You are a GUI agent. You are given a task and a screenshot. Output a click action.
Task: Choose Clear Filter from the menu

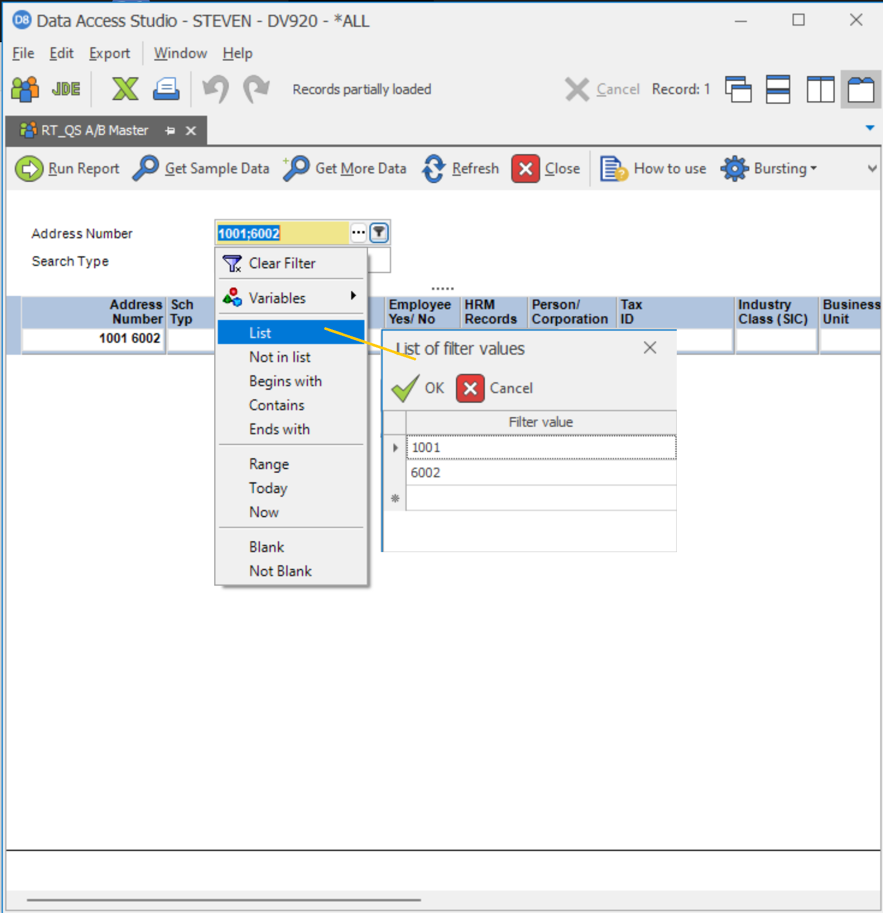tap(291, 263)
